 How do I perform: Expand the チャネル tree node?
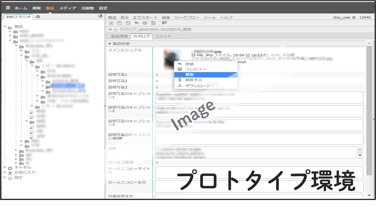(x=4, y=167)
